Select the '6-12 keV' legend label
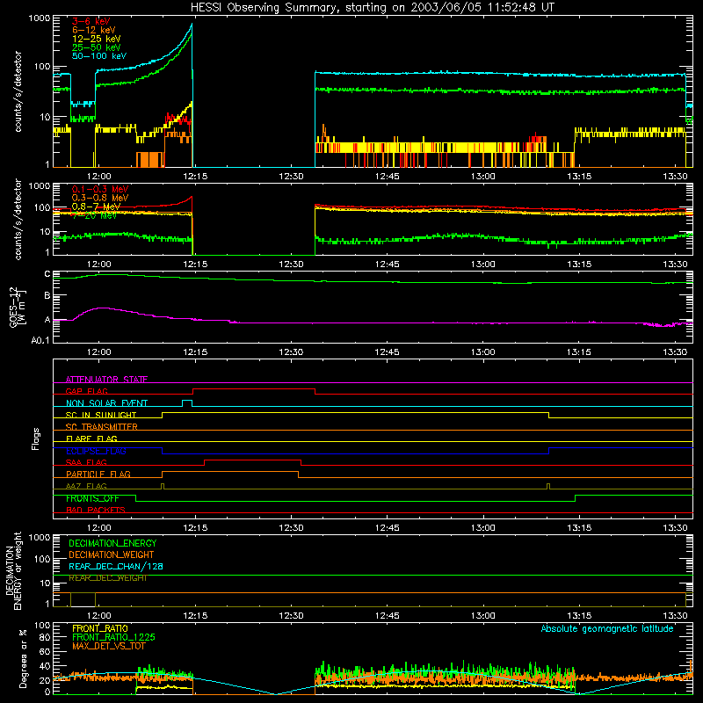 pos(94,30)
